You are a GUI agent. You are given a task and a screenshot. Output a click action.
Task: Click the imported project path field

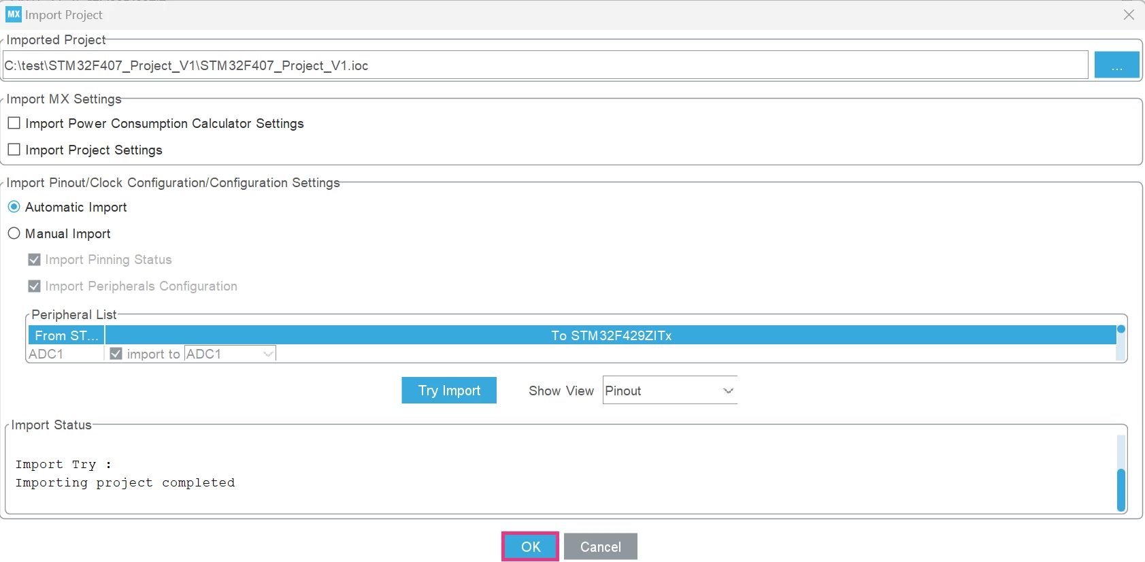click(x=545, y=65)
